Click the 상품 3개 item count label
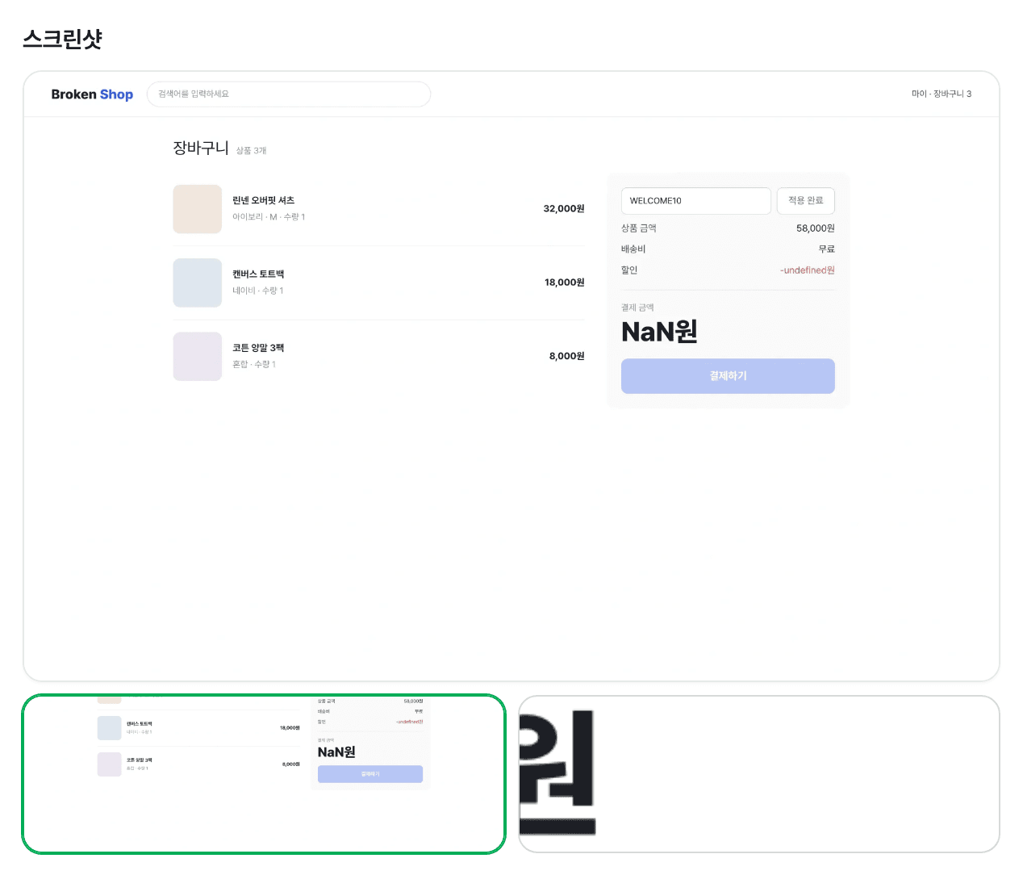 pos(251,151)
